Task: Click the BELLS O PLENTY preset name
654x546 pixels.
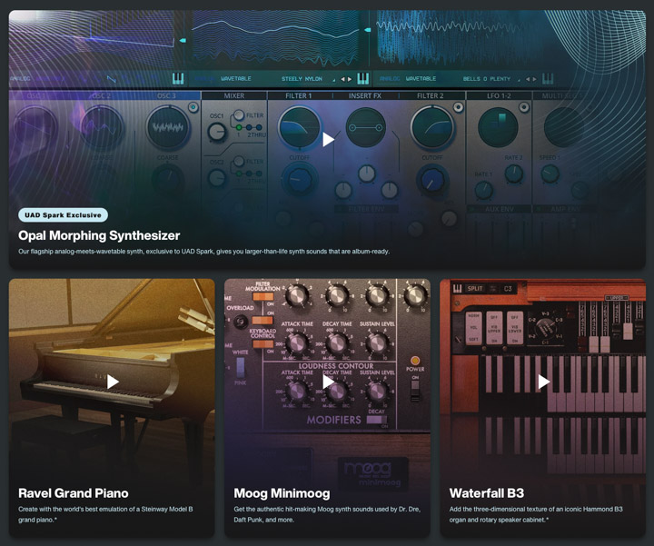Action: click(x=486, y=78)
